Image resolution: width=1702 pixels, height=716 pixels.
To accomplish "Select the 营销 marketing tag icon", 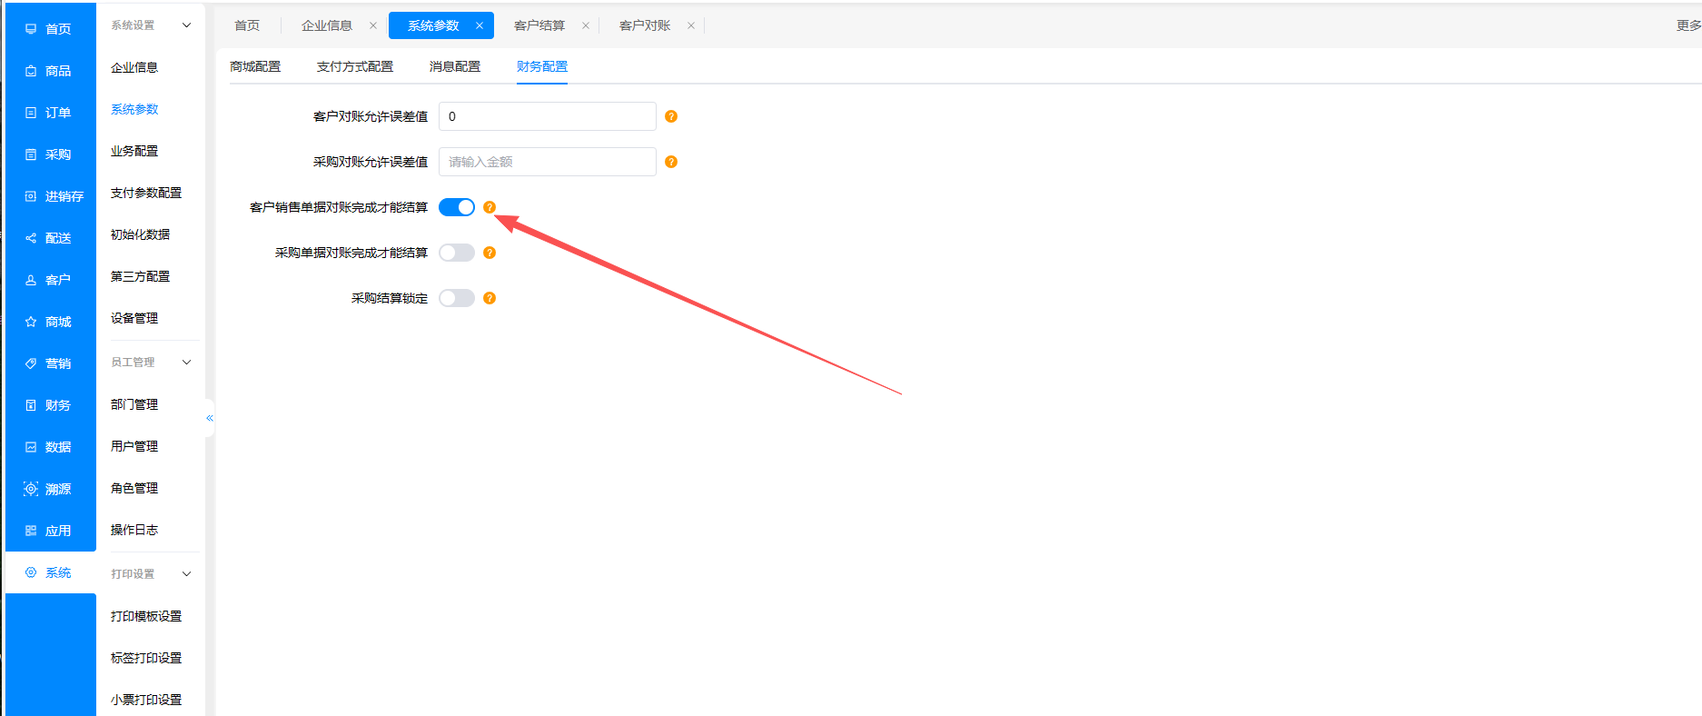I will [31, 363].
